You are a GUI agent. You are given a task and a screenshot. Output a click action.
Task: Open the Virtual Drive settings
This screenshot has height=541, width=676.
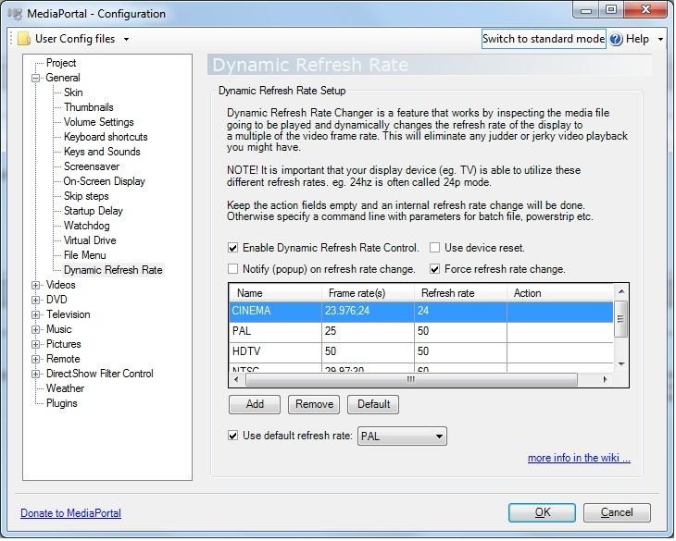pyautogui.click(x=90, y=241)
